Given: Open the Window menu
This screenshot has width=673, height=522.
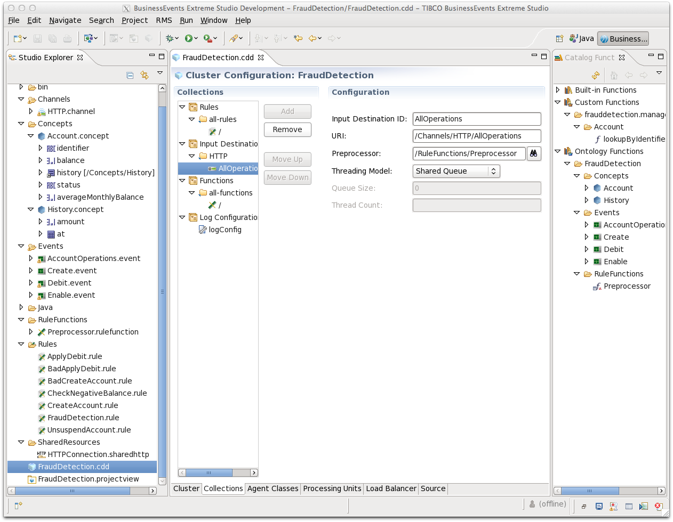Looking at the screenshot, I should 214,20.
